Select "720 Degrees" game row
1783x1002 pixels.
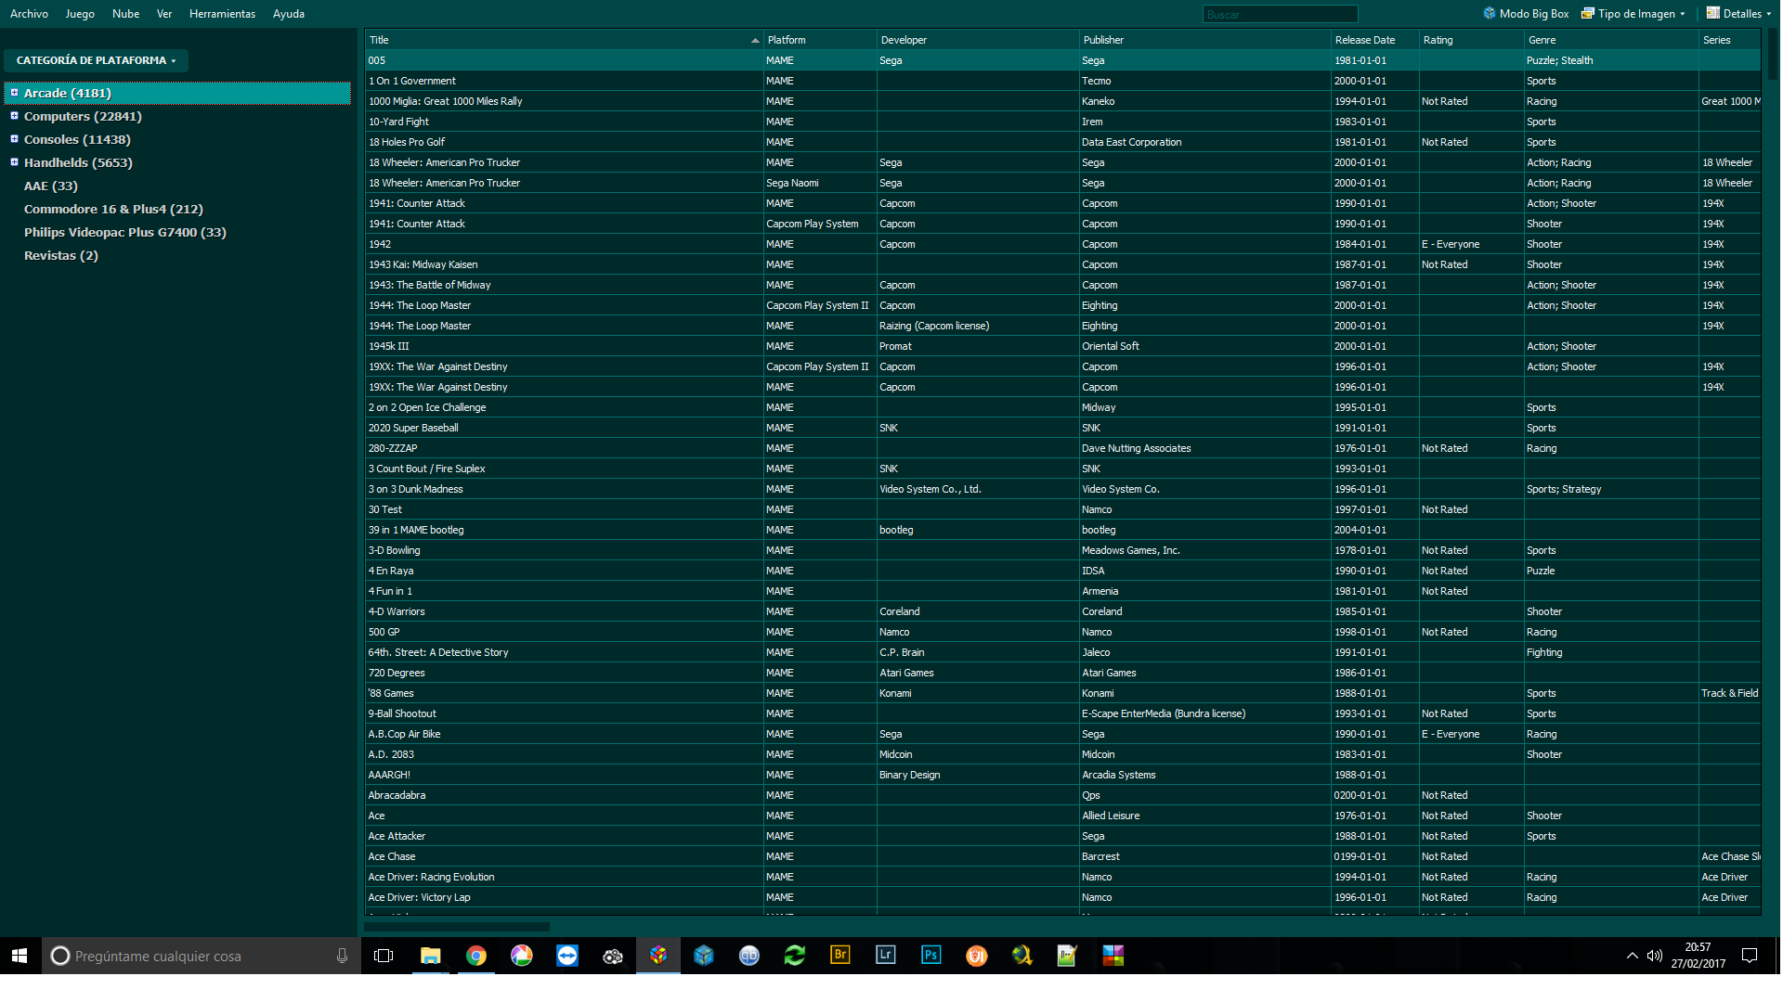[1063, 673]
